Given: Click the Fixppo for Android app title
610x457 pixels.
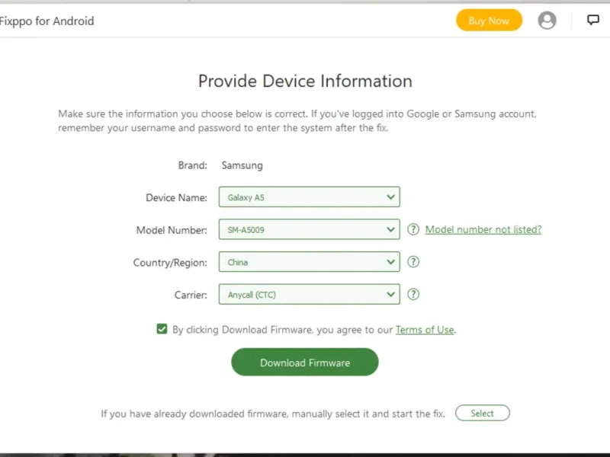Looking at the screenshot, I should (x=47, y=21).
